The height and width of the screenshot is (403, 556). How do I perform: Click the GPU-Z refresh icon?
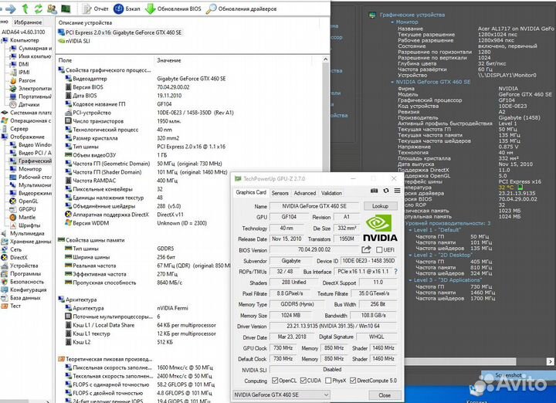point(386,191)
